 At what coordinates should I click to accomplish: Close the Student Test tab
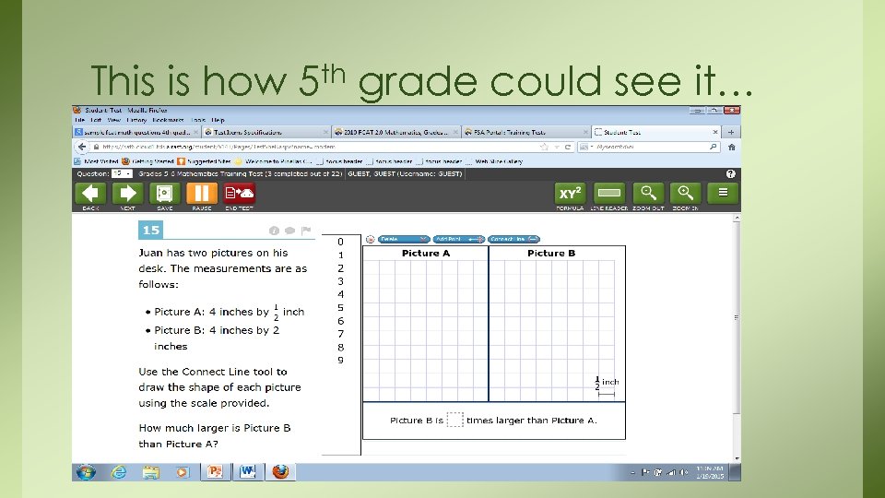[x=715, y=132]
